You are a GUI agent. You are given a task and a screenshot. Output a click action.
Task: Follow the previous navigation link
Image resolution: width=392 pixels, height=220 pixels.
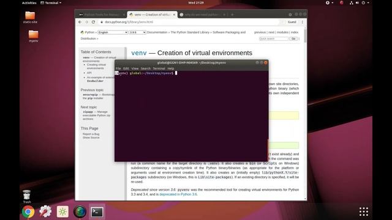(260, 32)
